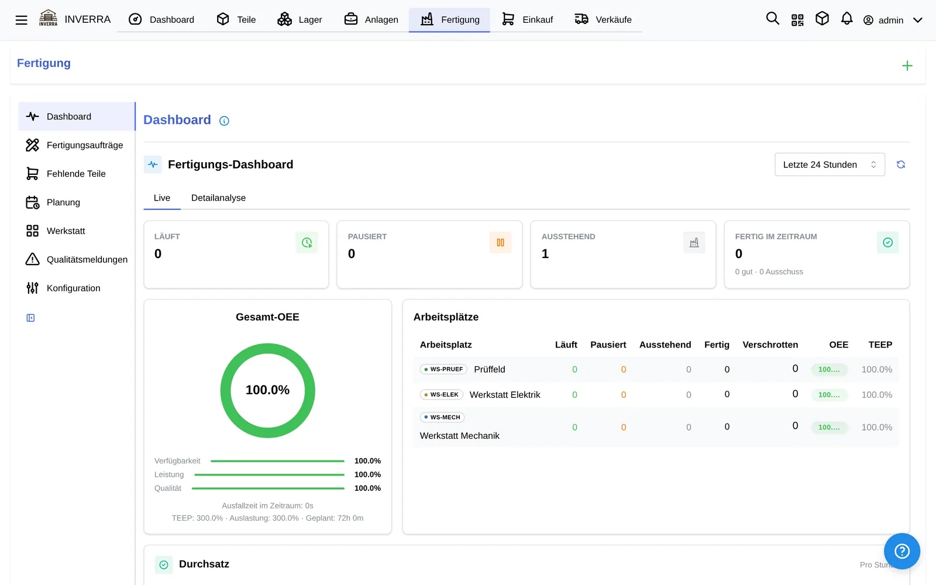Screen dimensions: 936x585
Task: Open the hamburger navigation menu
Action: click(22, 20)
